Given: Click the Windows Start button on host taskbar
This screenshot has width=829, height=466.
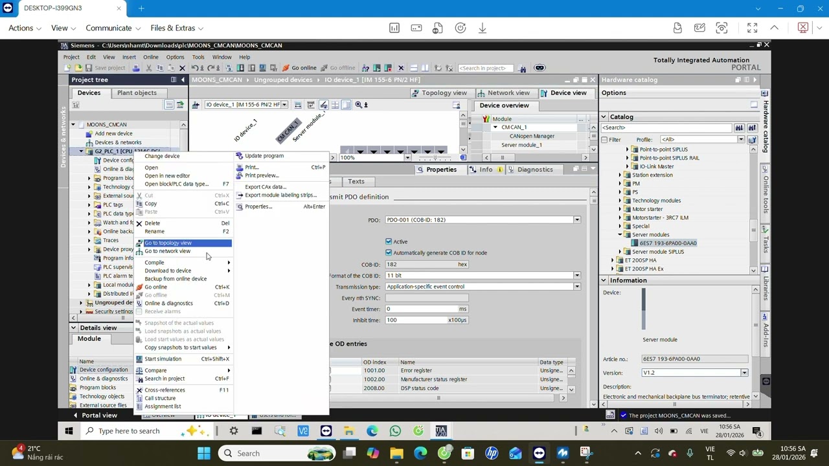Looking at the screenshot, I should pyautogui.click(x=203, y=453).
